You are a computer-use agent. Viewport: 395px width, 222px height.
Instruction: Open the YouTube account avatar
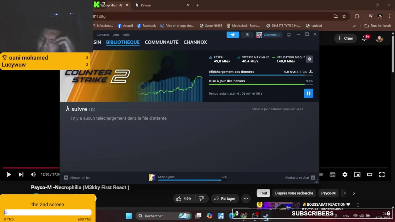tap(379, 39)
